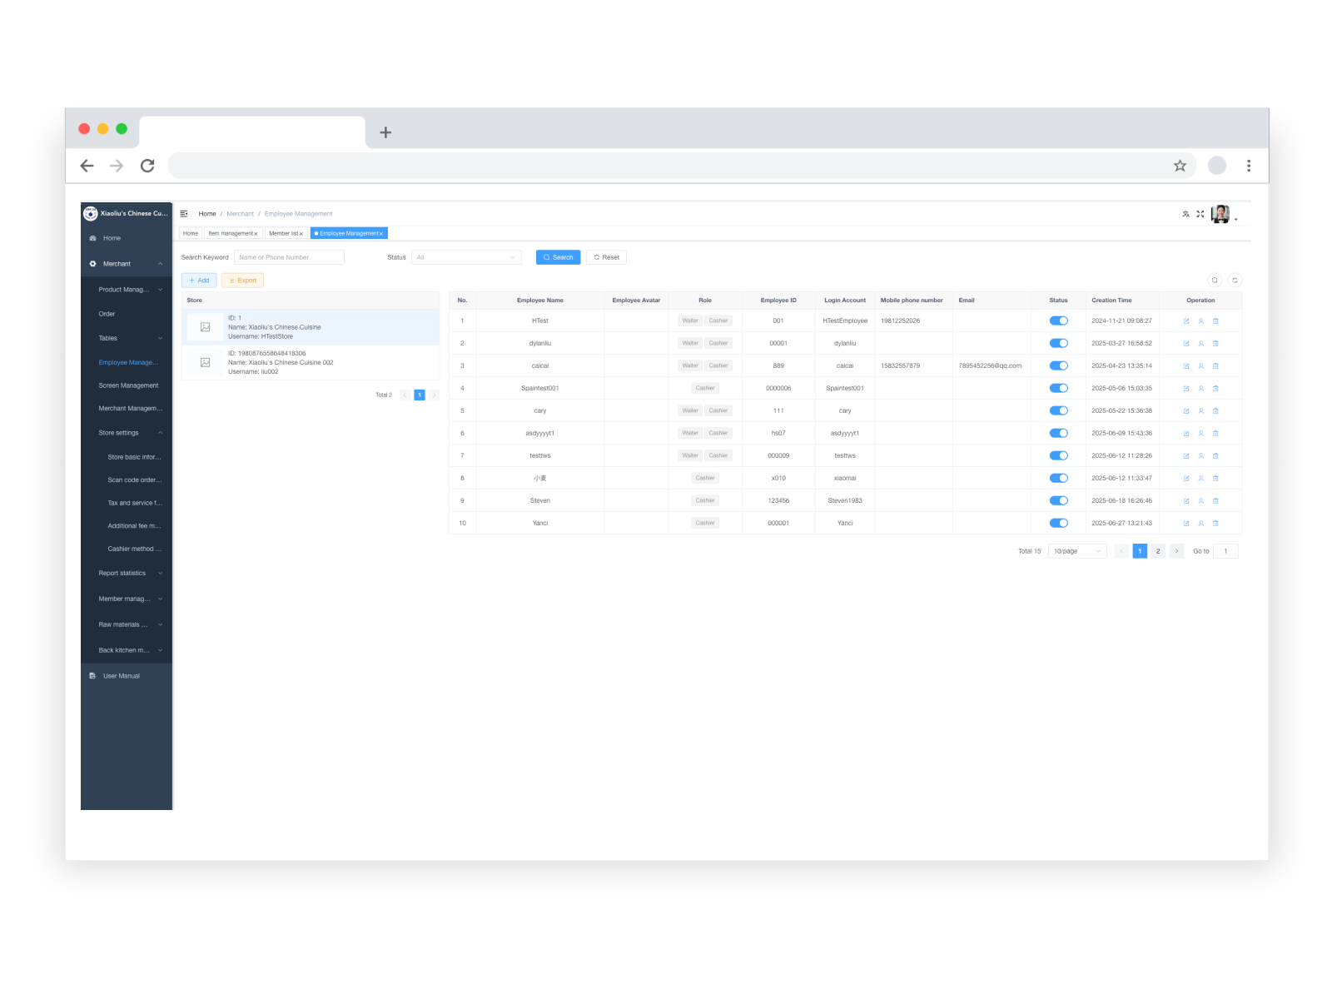Click the blue Search button

tap(558, 257)
